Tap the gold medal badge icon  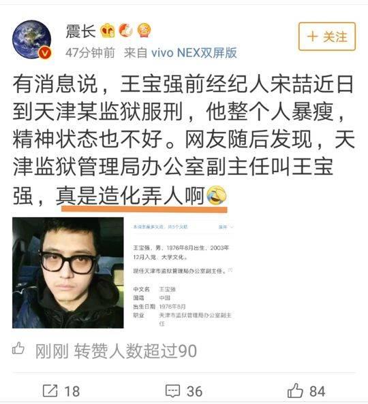[144, 30]
